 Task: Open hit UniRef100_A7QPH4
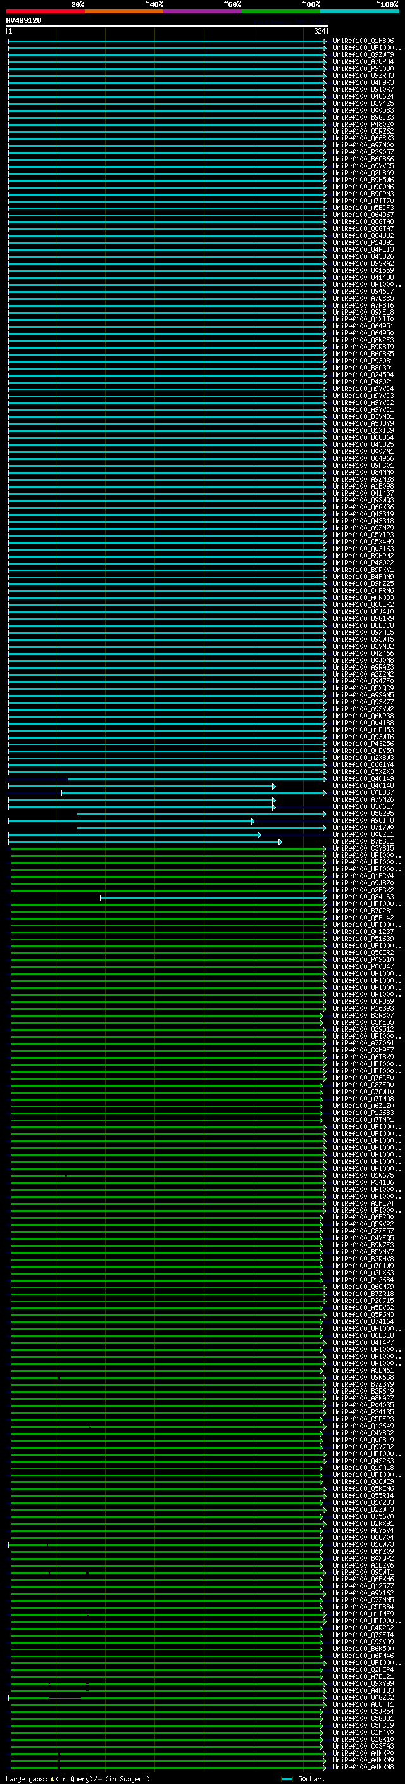pyautogui.click(x=363, y=61)
